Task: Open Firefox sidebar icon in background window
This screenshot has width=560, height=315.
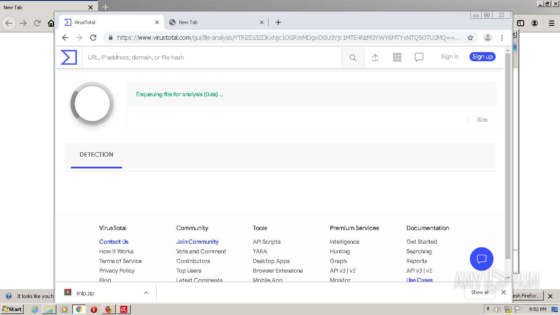Action: point(521,23)
